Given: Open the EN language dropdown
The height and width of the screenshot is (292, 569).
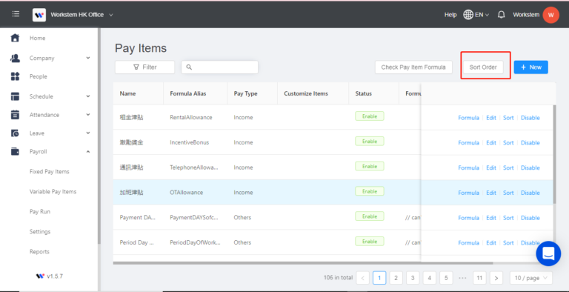Looking at the screenshot, I should click(482, 15).
